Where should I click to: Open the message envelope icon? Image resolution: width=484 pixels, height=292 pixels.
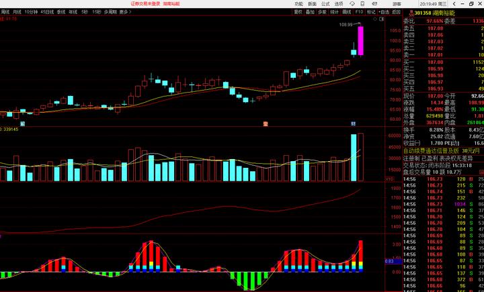pos(374,4)
